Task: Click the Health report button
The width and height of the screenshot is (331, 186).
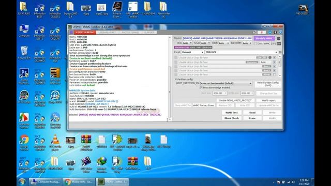Action: 268,100
